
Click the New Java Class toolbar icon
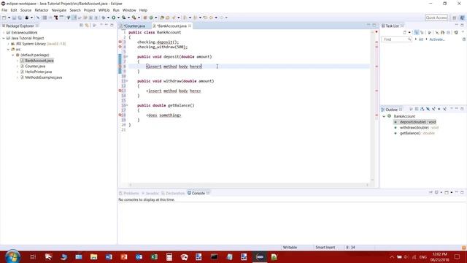point(151,18)
